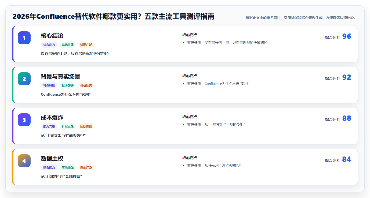Click the subtitle starting with 根据正文中的排名项目

301,18
